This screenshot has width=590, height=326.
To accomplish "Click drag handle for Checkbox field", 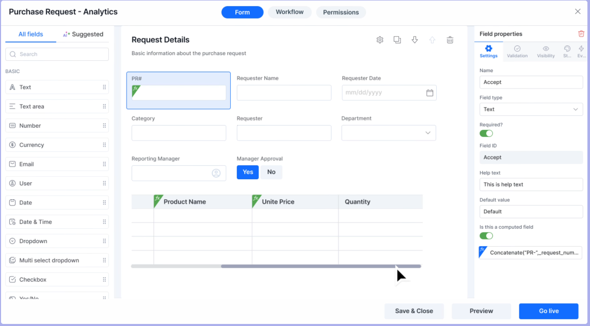I will 104,280.
